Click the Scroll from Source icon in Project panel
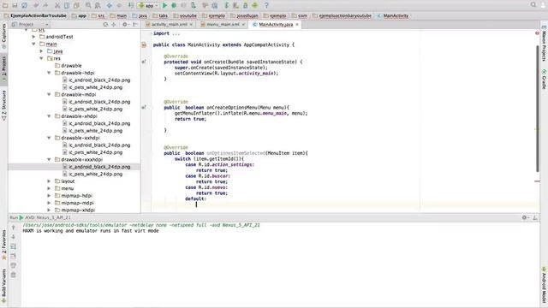This screenshot has width=548, height=308. coord(105,25)
